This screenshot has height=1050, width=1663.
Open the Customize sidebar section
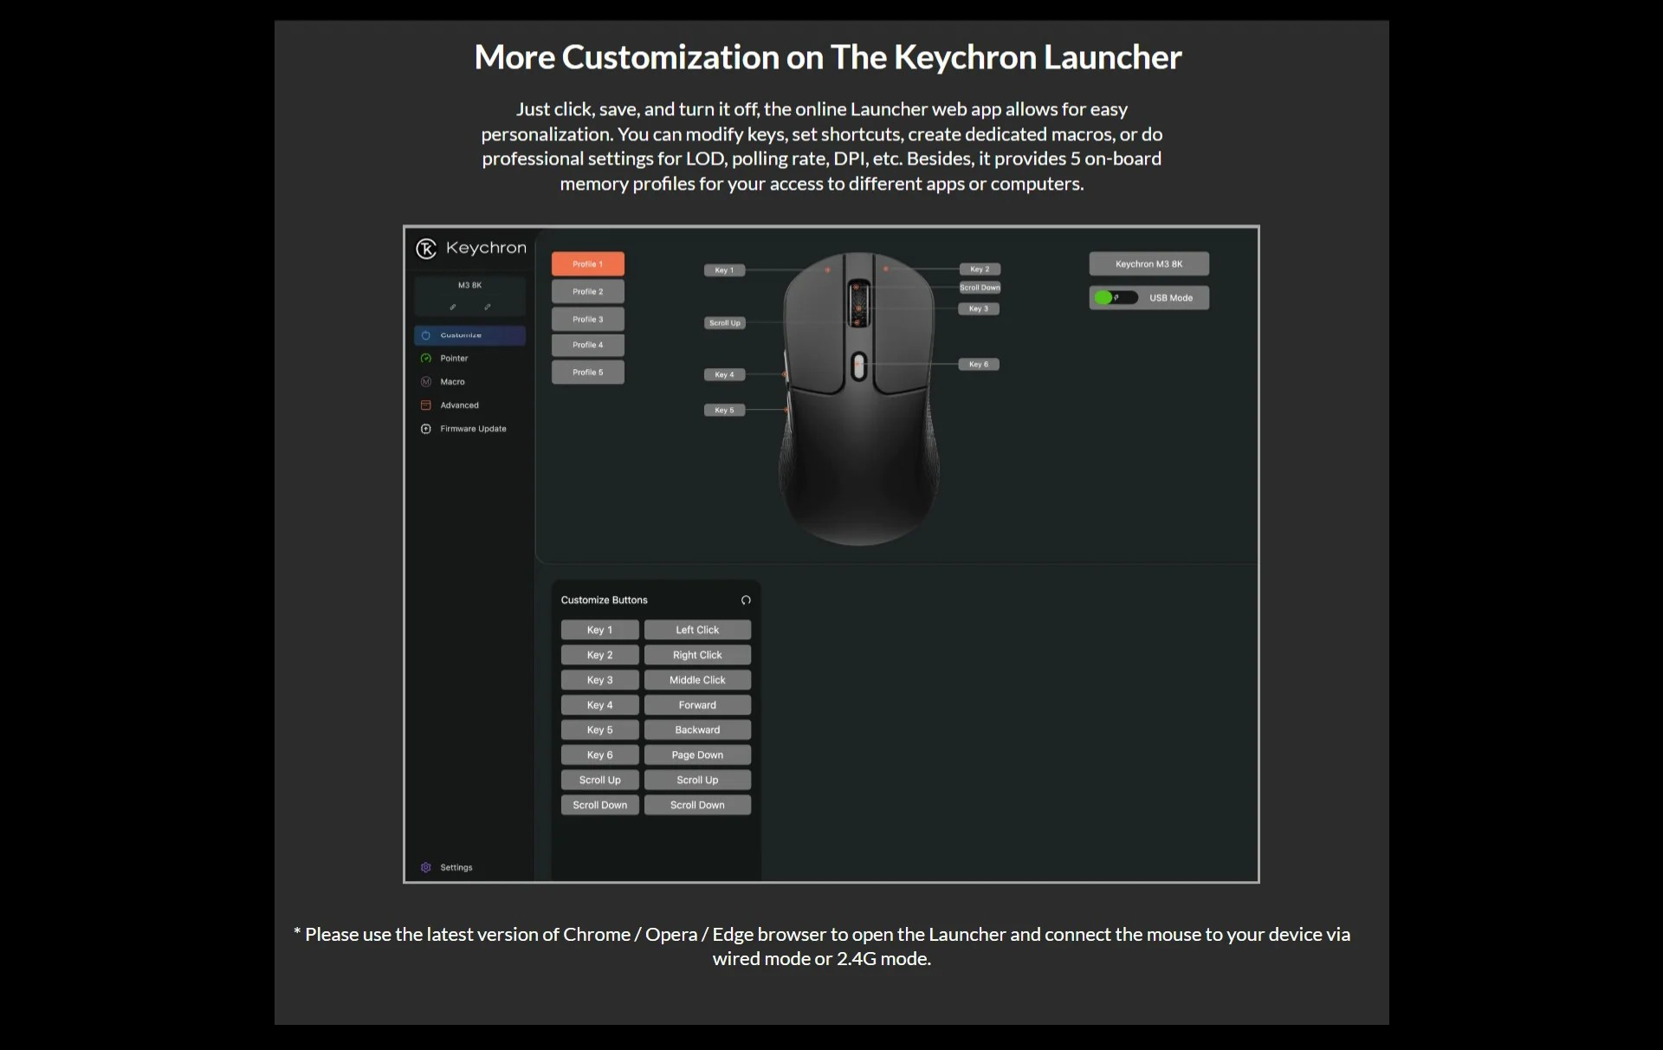pos(469,335)
